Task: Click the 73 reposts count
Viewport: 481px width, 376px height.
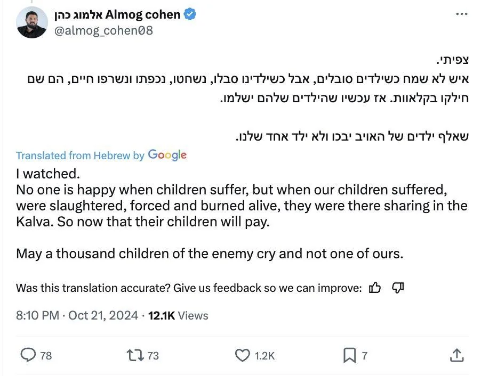Action: (153, 355)
